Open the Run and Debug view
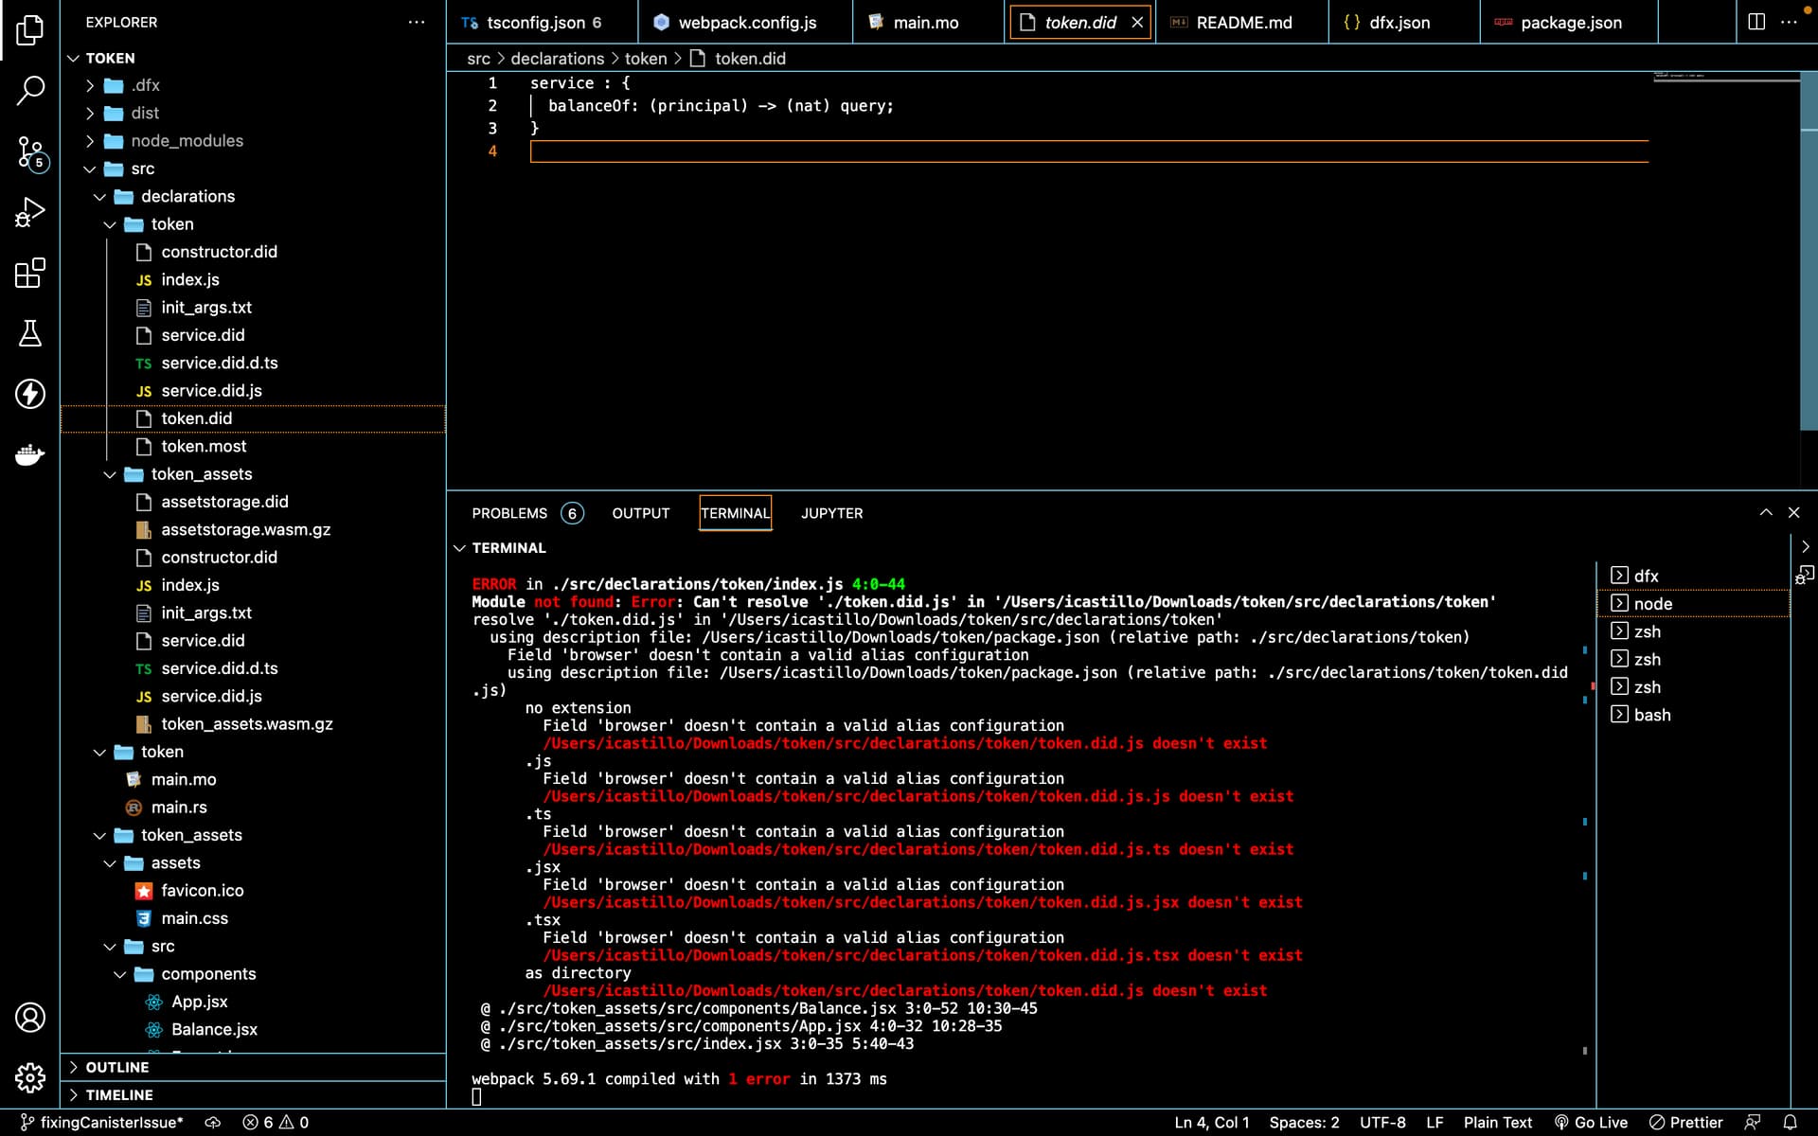The image size is (1818, 1136). [30, 212]
